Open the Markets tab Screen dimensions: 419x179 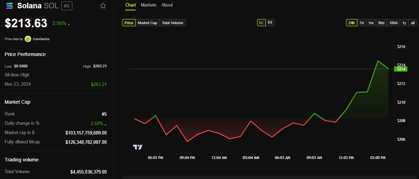[x=148, y=5]
